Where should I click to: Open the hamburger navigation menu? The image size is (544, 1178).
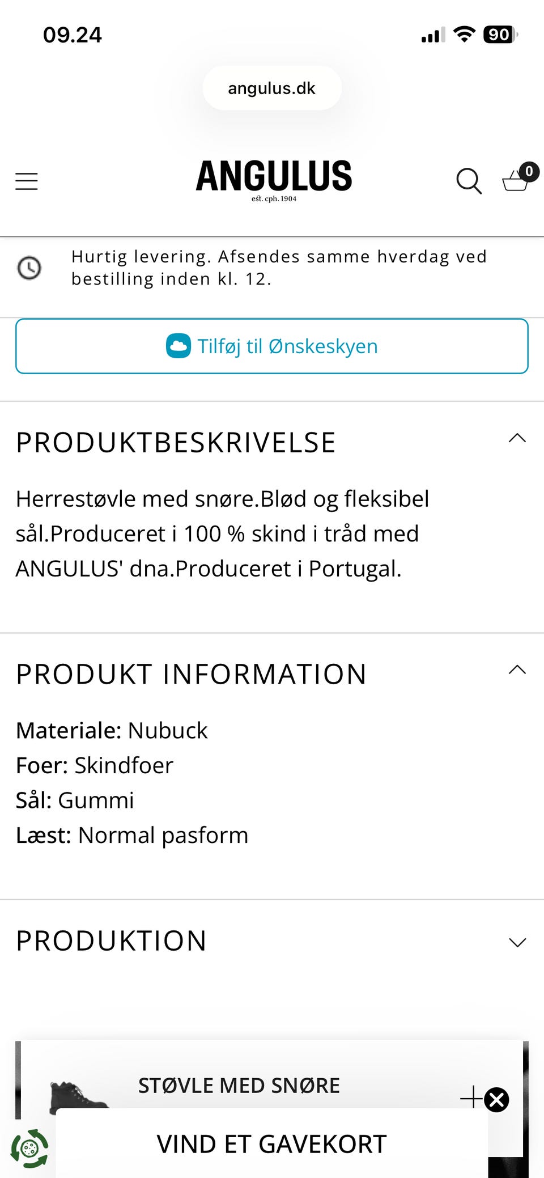click(26, 180)
